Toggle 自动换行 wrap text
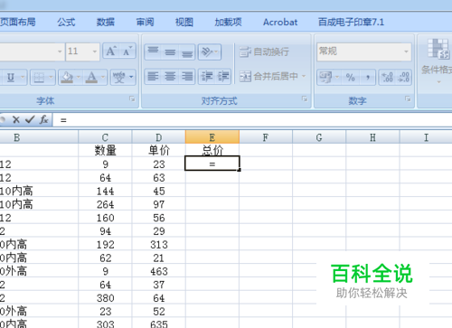Image resolution: width=452 pixels, height=328 pixels. [264, 52]
